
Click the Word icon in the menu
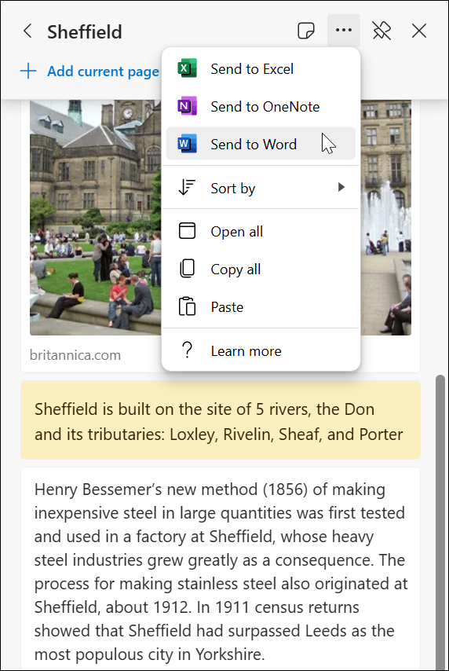pyautogui.click(x=187, y=144)
